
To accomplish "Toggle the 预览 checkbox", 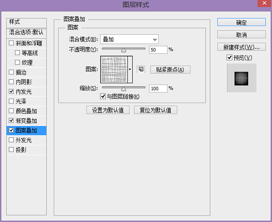I will tap(230, 58).
